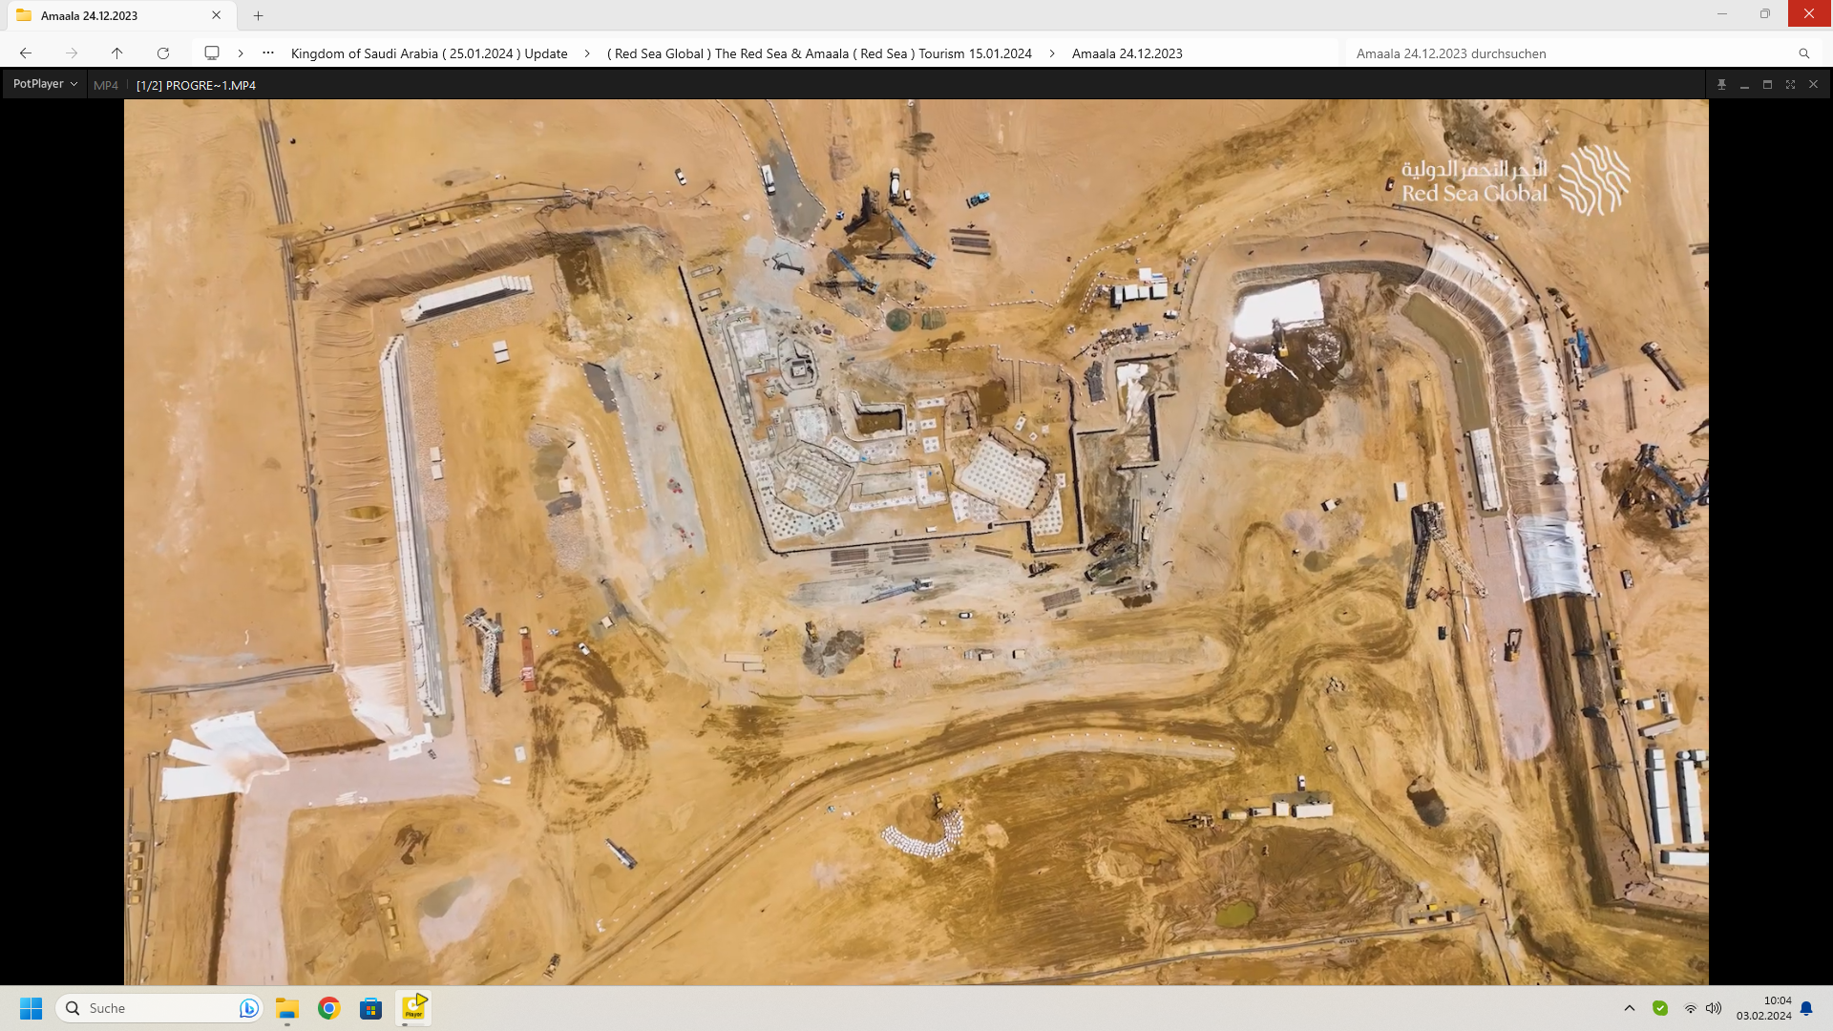
Task: Click the PROGRE~1.MP4 playlist title
Action: tap(196, 85)
